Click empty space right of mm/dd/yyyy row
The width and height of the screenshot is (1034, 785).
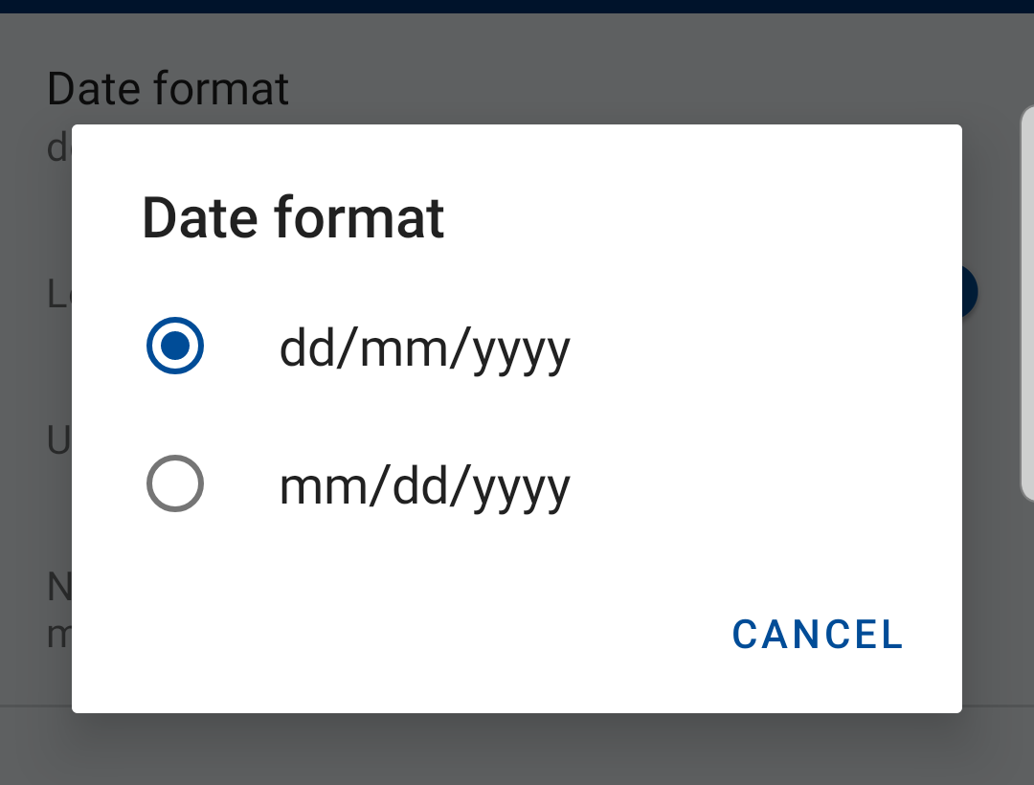tap(765, 483)
